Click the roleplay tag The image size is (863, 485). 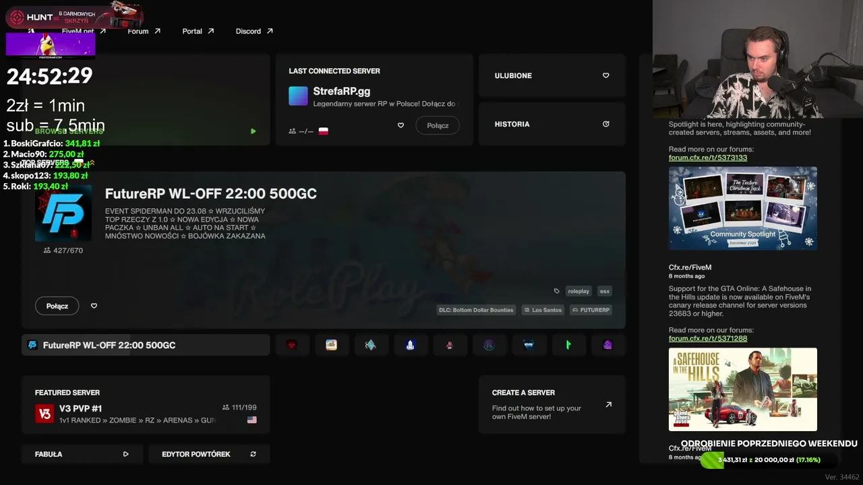pos(578,291)
